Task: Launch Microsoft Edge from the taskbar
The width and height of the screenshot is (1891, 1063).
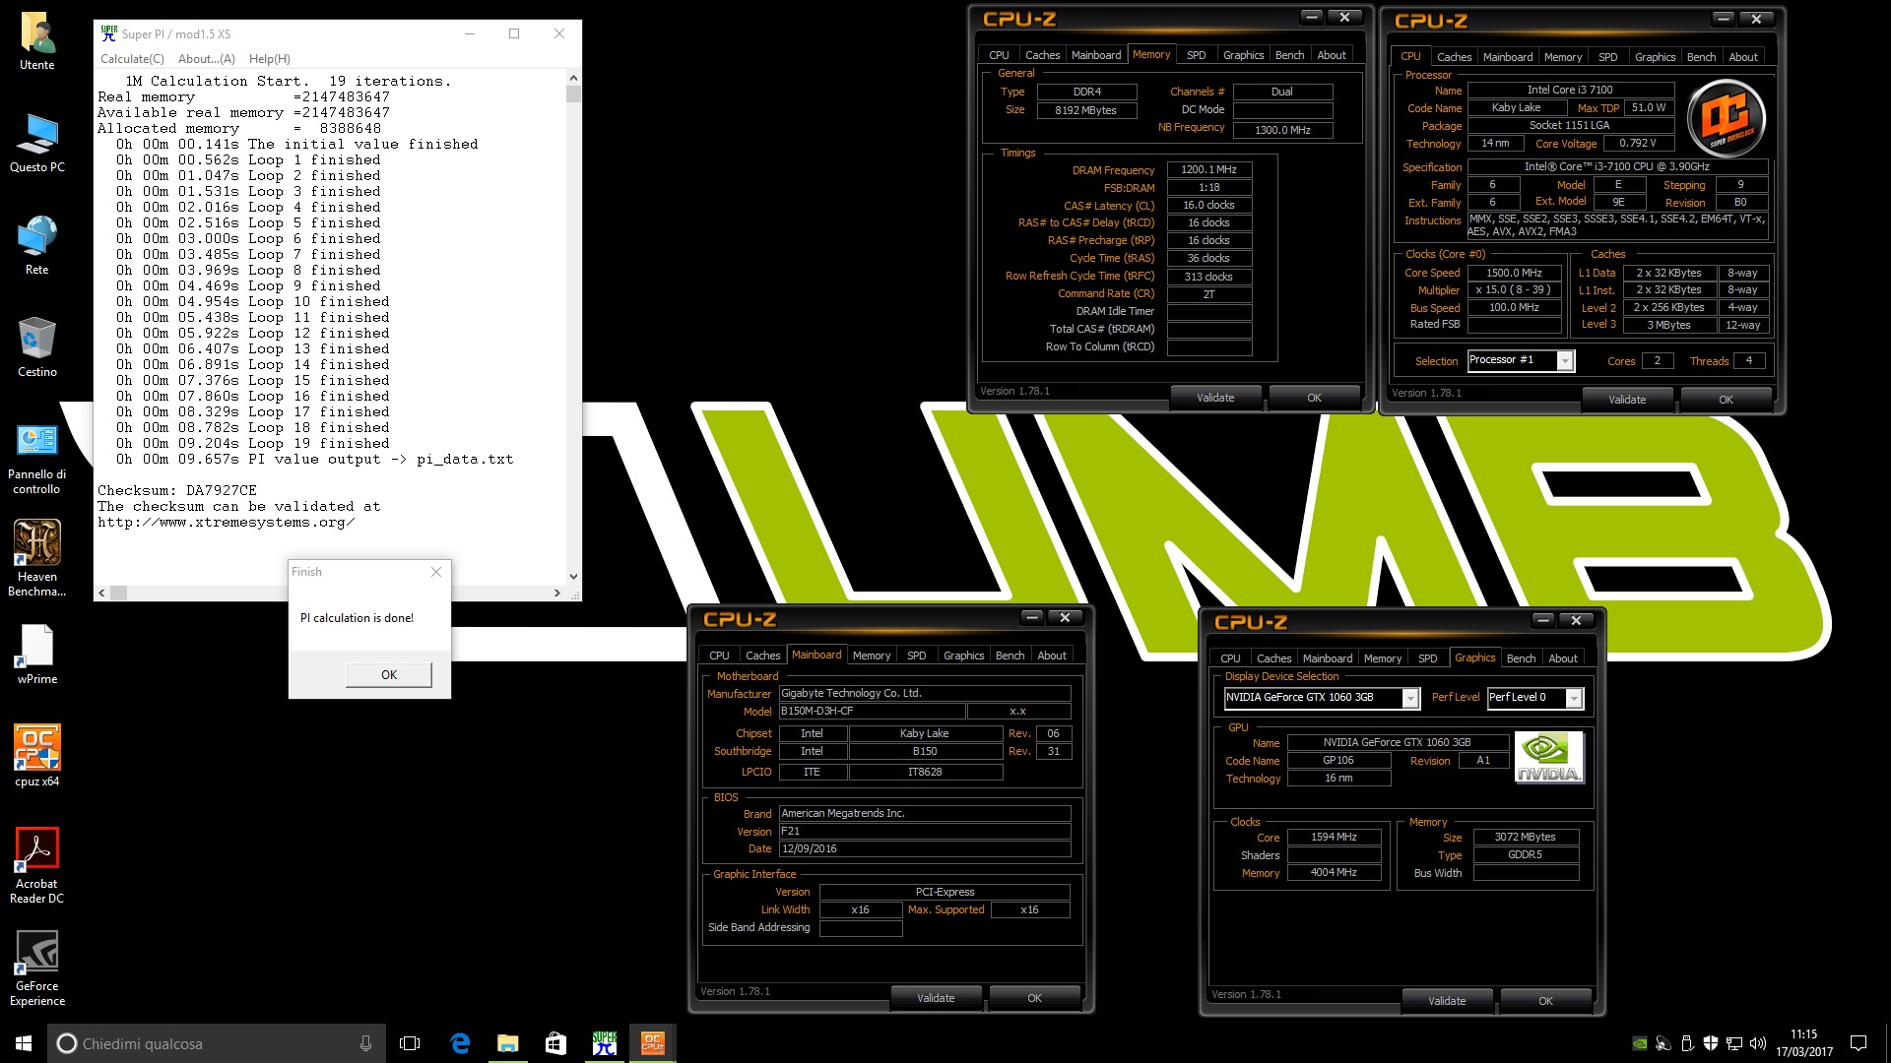Action: point(460,1043)
